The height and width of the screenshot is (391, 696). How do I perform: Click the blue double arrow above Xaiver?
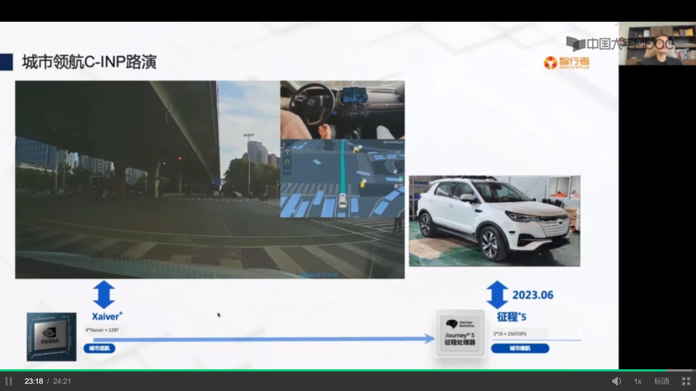104,294
